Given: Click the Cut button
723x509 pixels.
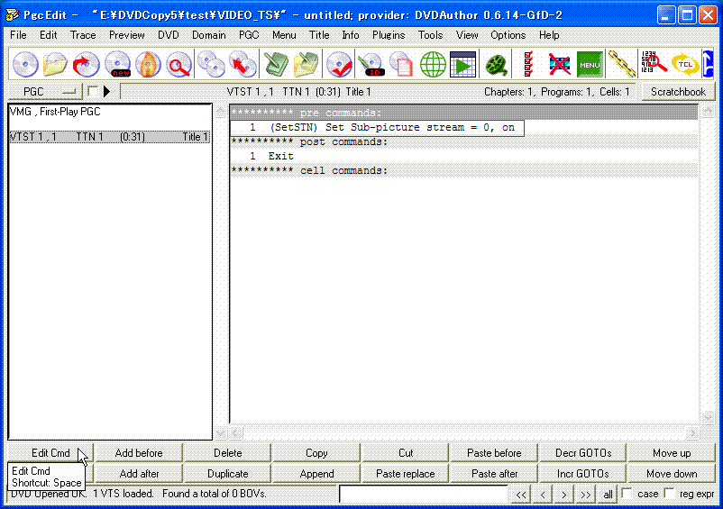Looking at the screenshot, I should (406, 453).
